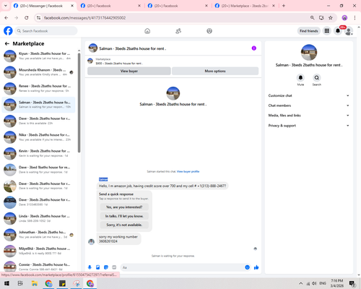Screen dimensions: 361x289
Task: Go back using the Marketplace back arrow
Action: [x=7, y=43]
